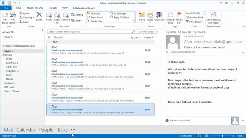
Task: Switch to the Calendar view
Action: 26,130
